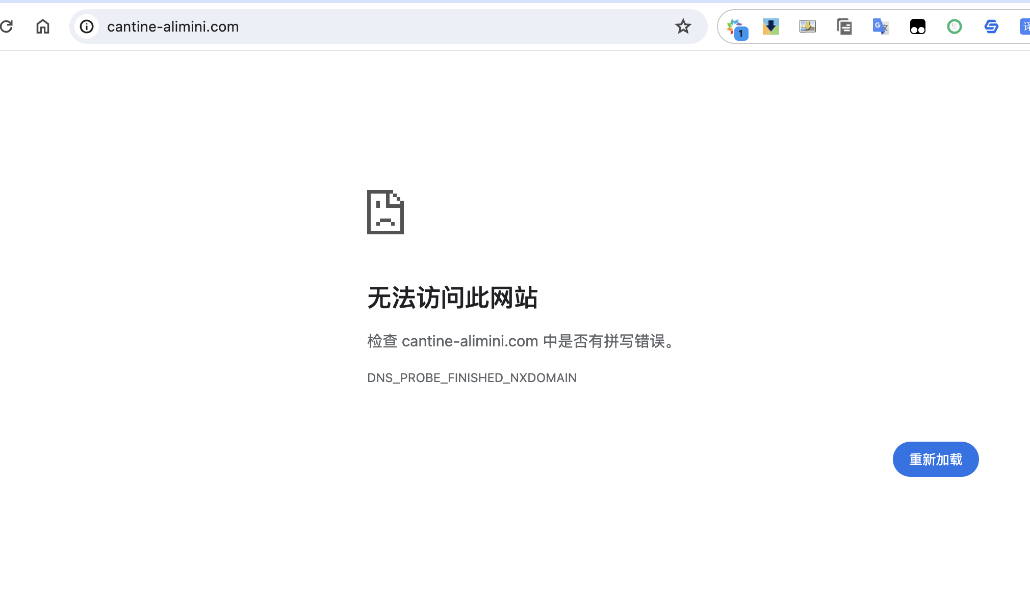
Task: Open the 译 translate extension at far right
Action: (x=1025, y=26)
